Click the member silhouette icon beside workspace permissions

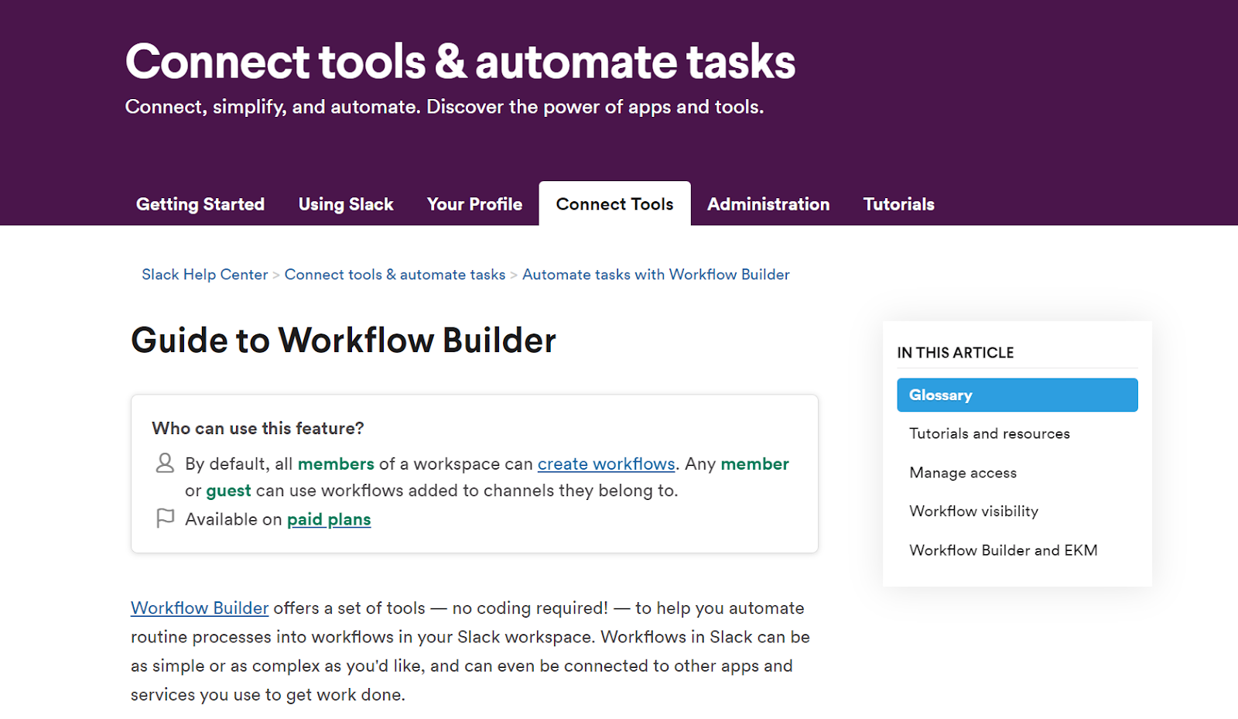click(165, 463)
